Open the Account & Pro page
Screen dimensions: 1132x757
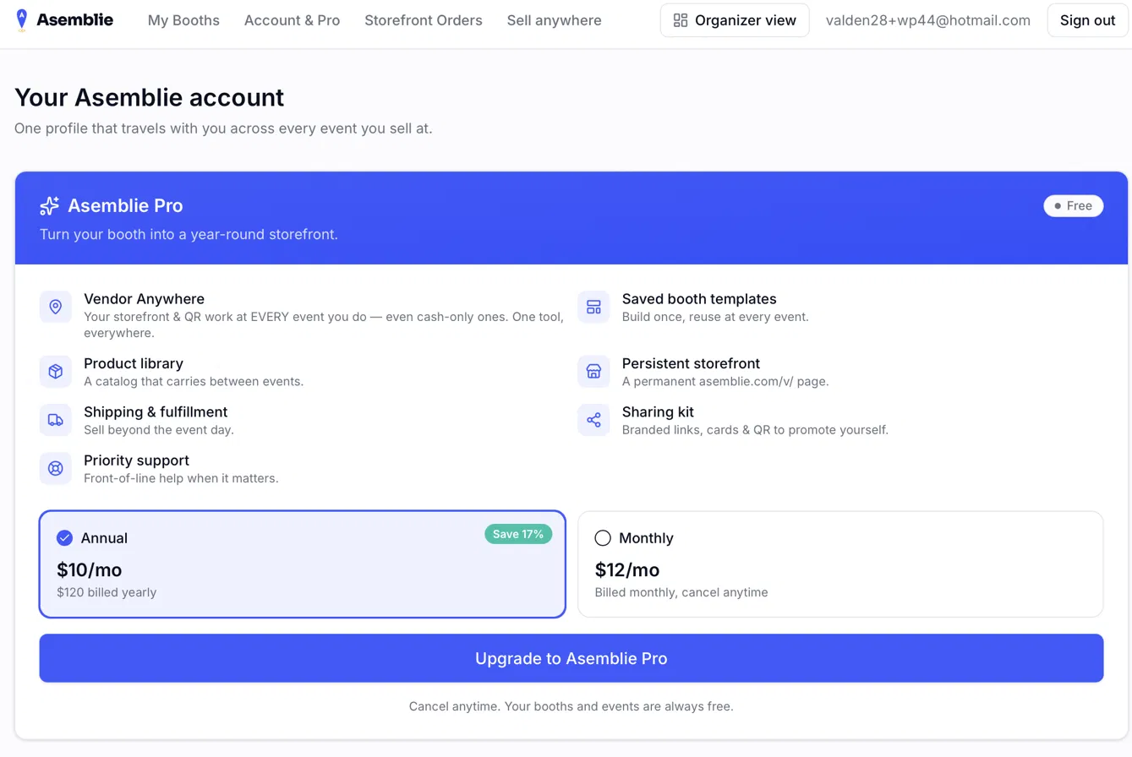pyautogui.click(x=292, y=20)
